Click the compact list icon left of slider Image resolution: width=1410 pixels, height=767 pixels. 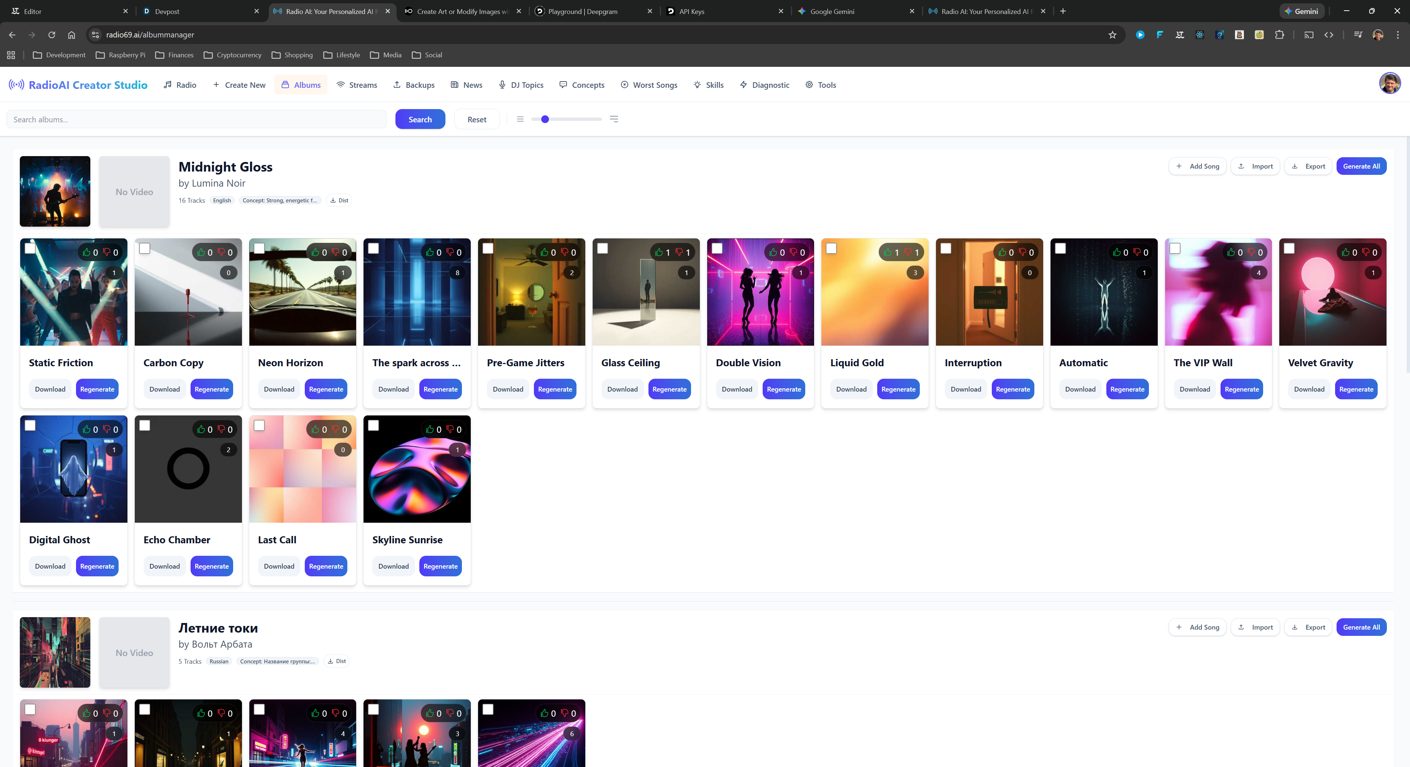coord(520,119)
